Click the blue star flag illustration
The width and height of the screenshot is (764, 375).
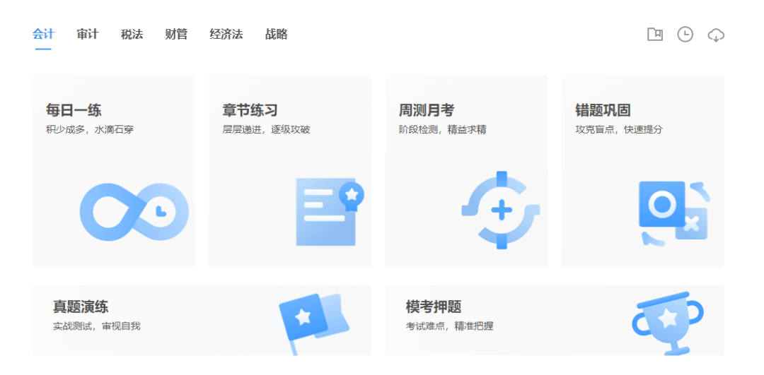[x=314, y=323]
